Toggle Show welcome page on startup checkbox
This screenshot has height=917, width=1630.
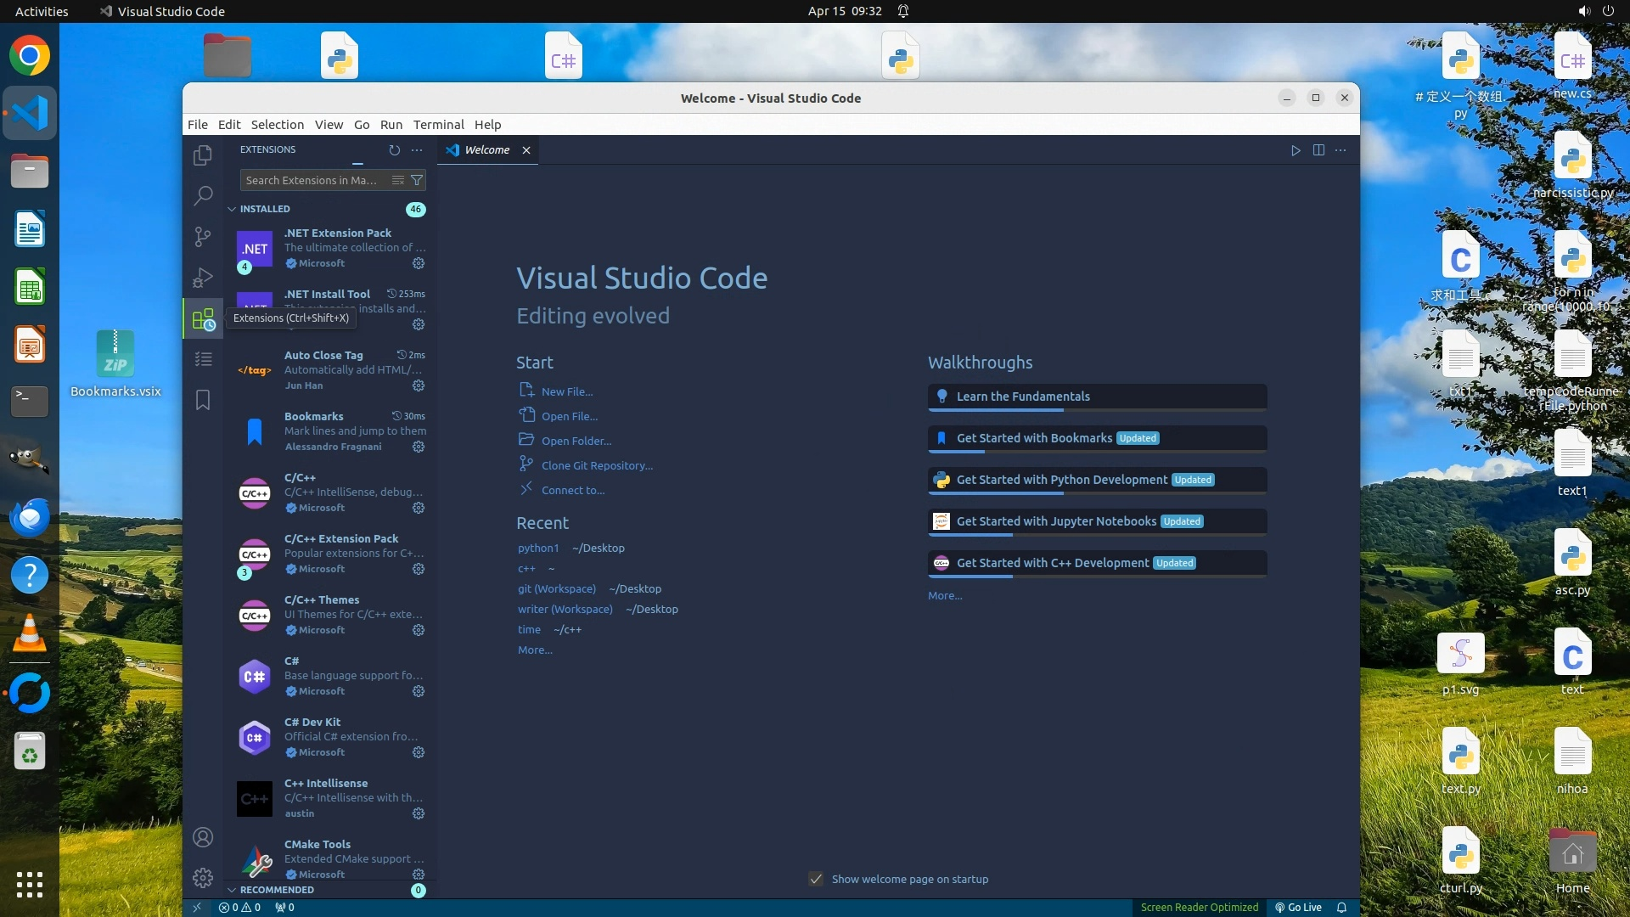click(x=816, y=880)
